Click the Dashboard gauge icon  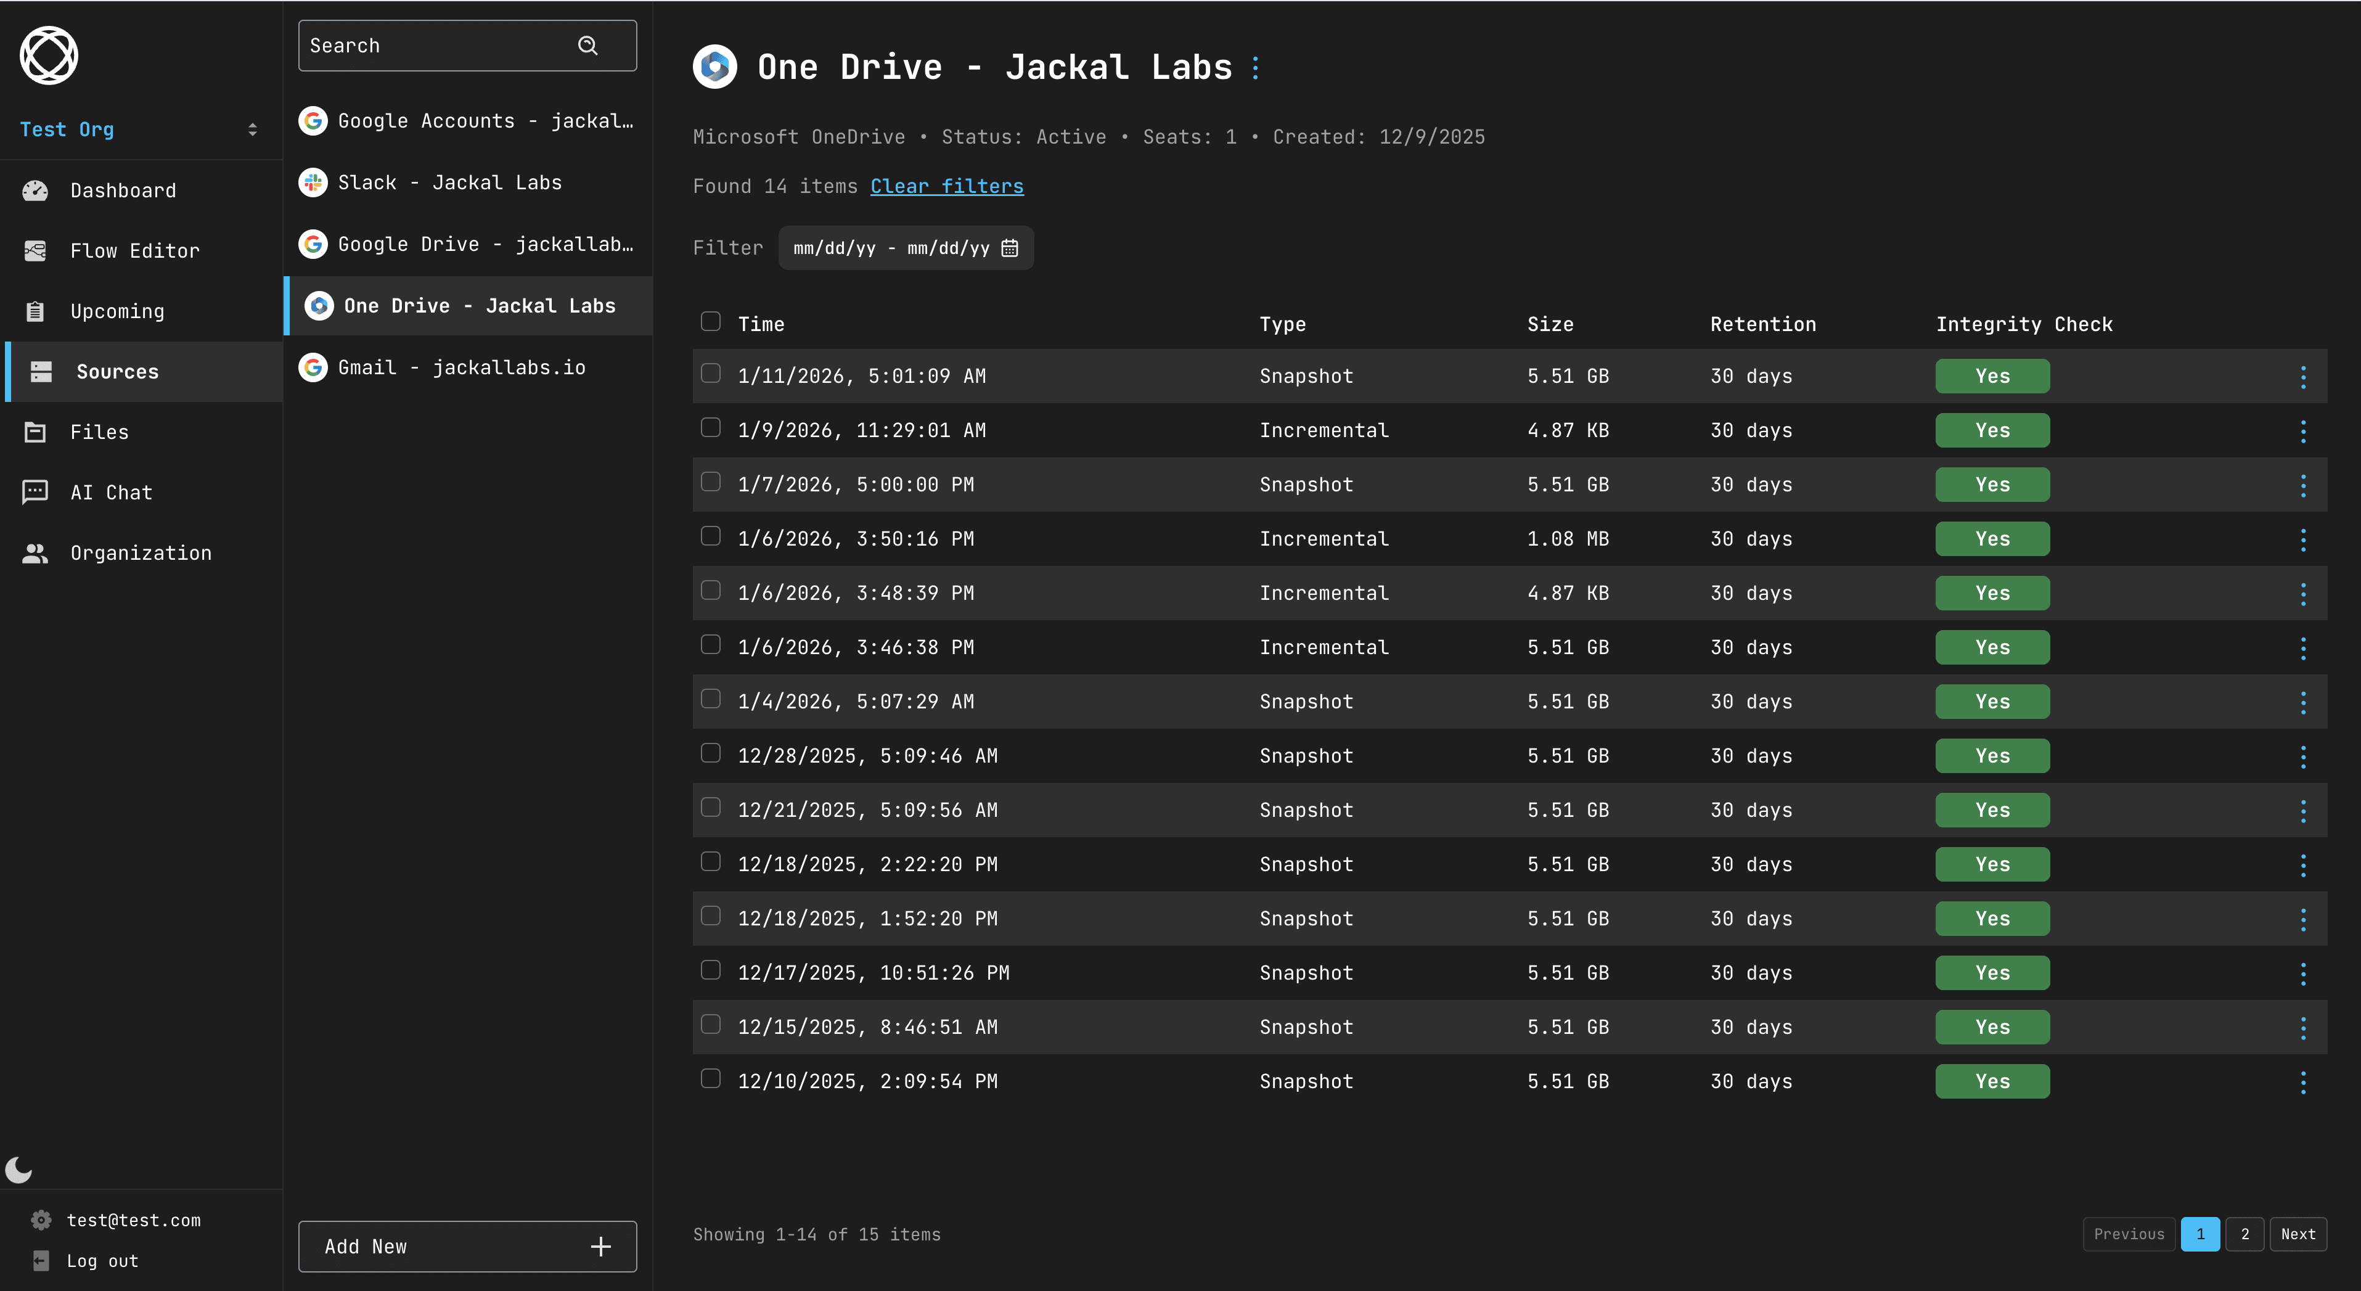click(x=35, y=191)
